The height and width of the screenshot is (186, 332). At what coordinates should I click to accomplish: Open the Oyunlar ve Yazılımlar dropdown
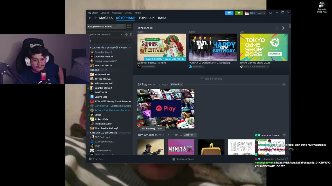(105, 34)
